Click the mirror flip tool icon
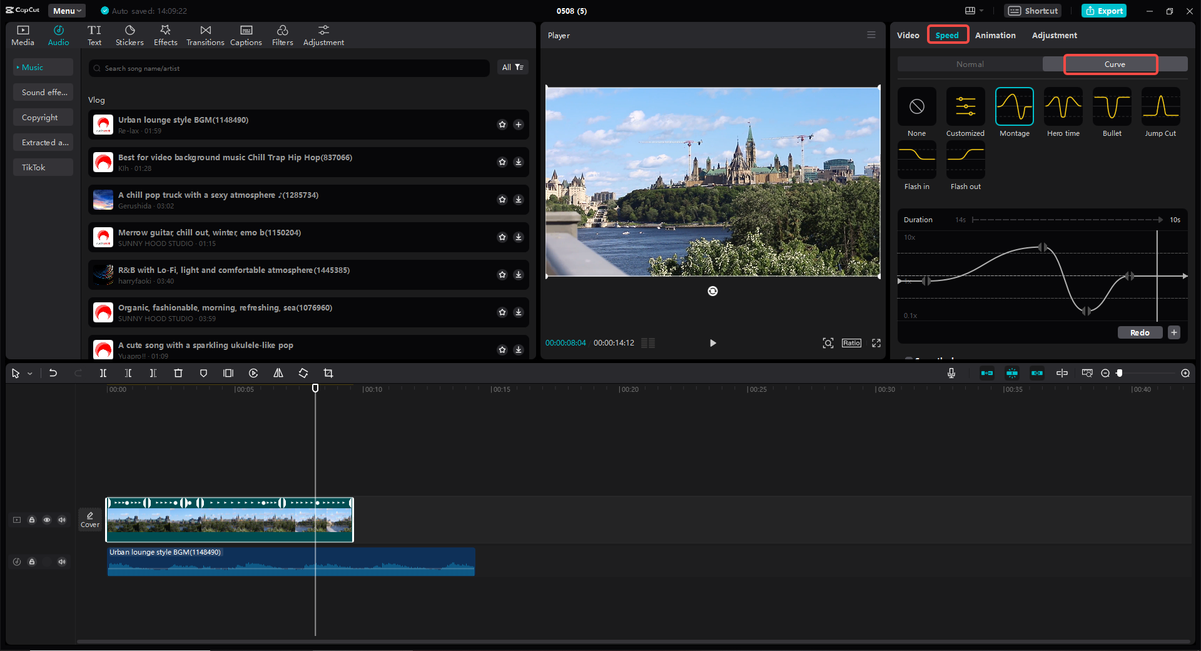Screen dimensions: 1201x651 pyautogui.click(x=278, y=373)
